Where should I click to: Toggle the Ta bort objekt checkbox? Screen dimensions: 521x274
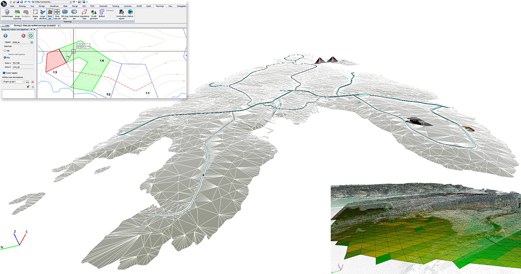[4, 72]
